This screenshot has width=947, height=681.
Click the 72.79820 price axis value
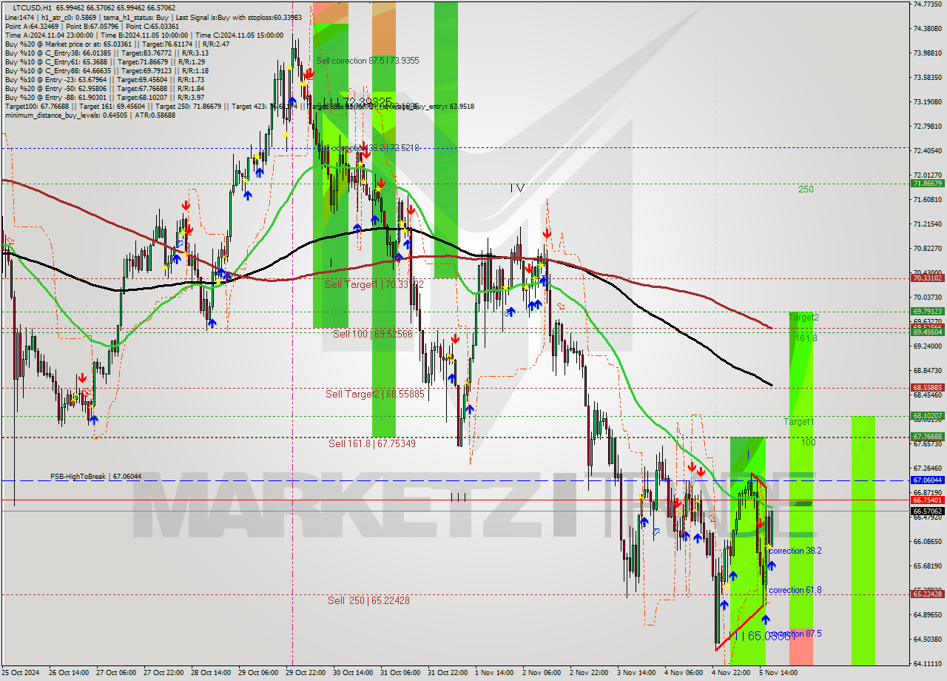927,127
